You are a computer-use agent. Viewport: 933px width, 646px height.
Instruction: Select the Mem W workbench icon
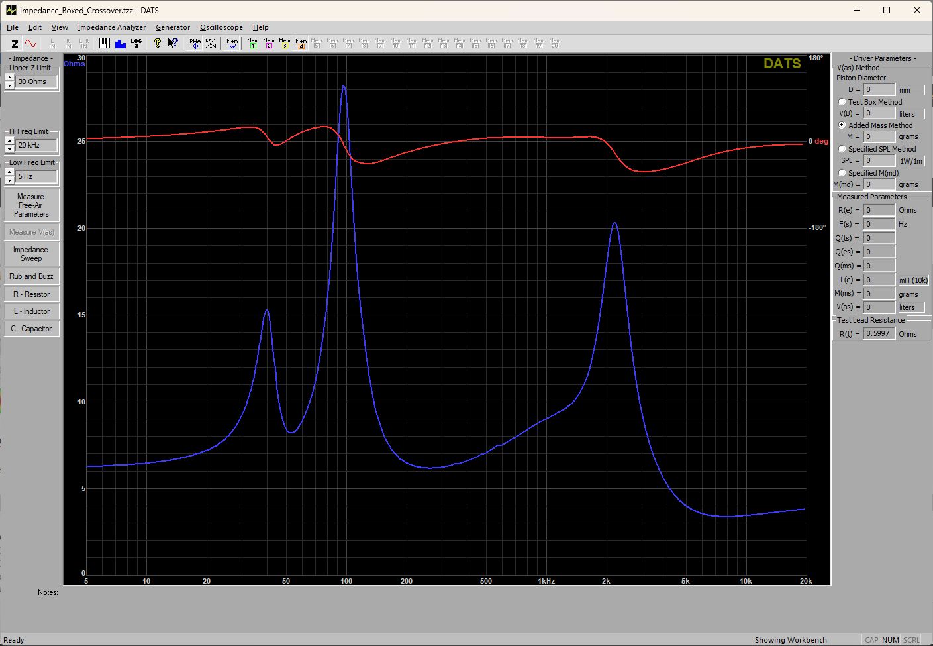click(x=232, y=44)
